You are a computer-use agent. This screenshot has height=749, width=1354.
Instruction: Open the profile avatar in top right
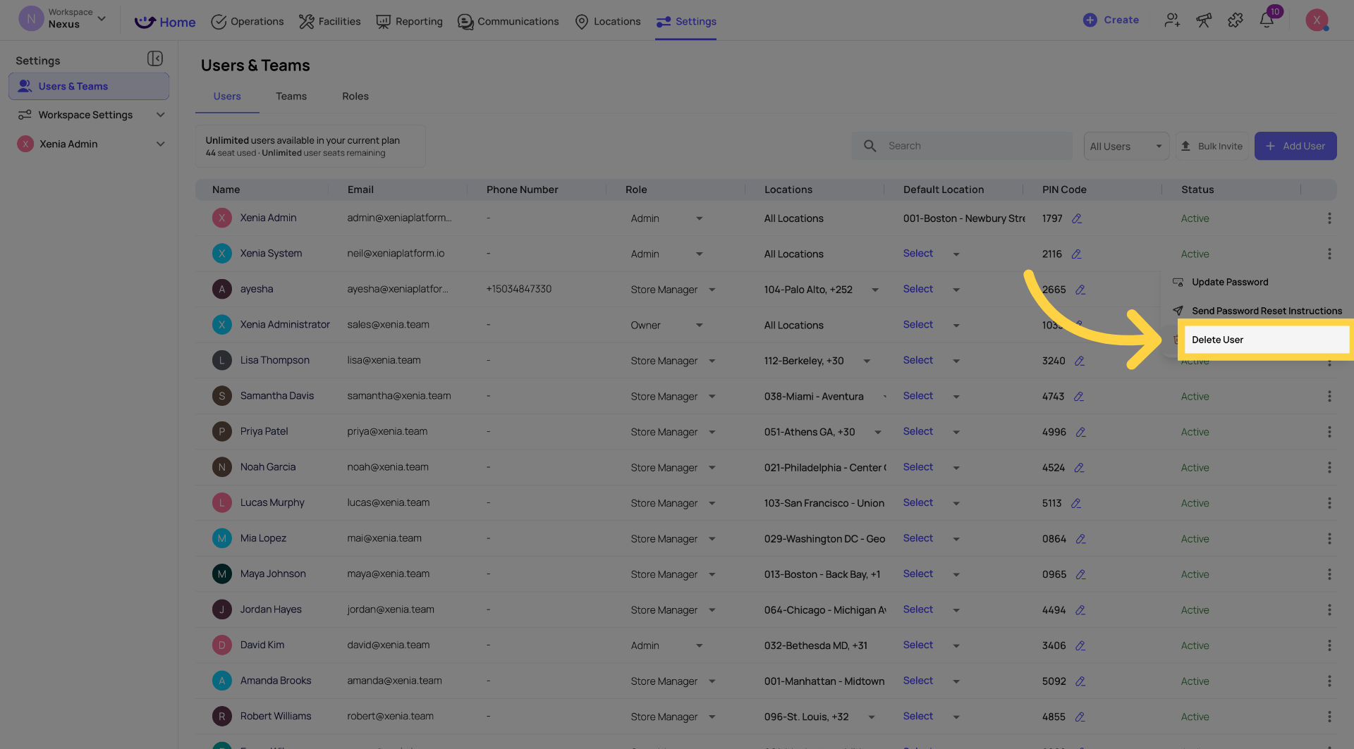[1317, 20]
